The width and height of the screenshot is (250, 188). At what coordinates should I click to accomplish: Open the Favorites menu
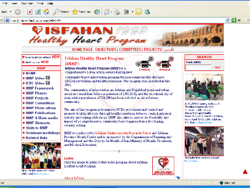point(27,3)
